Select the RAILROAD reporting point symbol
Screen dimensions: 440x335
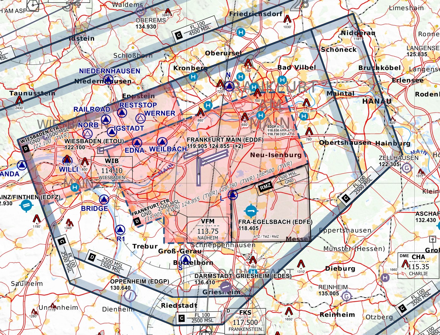tap(106, 120)
